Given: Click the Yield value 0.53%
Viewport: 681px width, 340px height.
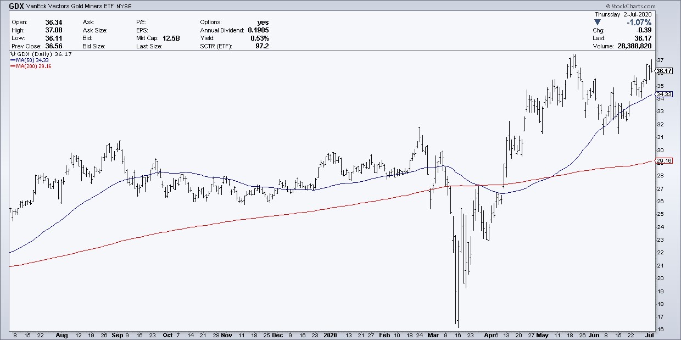Looking at the screenshot, I should 259,38.
